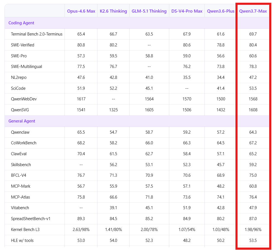
Task: Select the 1.07/54% Kernel Bench value
Action: click(x=187, y=229)
